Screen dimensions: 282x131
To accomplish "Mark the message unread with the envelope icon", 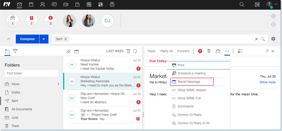I will 218,51.
